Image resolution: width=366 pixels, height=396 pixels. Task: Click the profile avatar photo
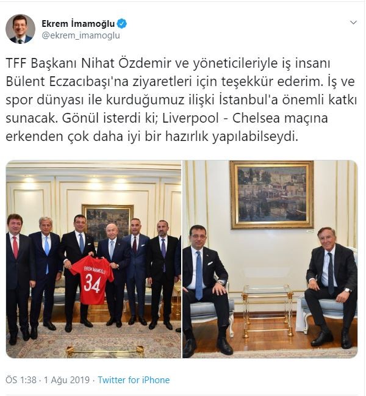pyautogui.click(x=21, y=29)
